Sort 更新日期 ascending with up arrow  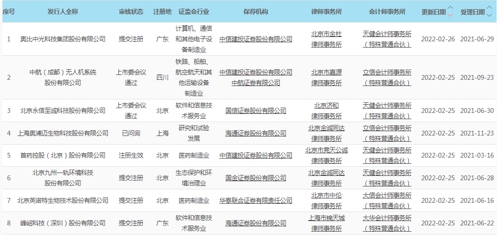tap(450, 8)
